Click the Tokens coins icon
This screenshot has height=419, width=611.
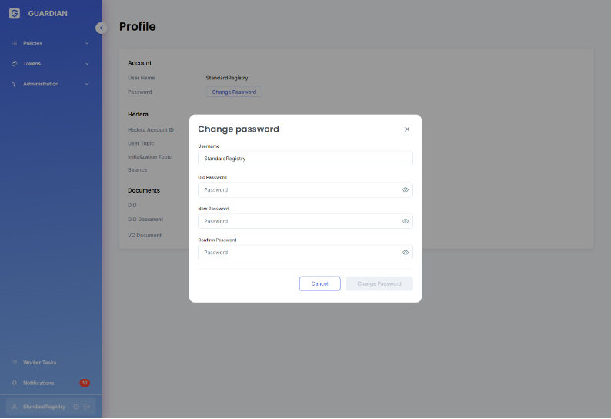tap(15, 63)
